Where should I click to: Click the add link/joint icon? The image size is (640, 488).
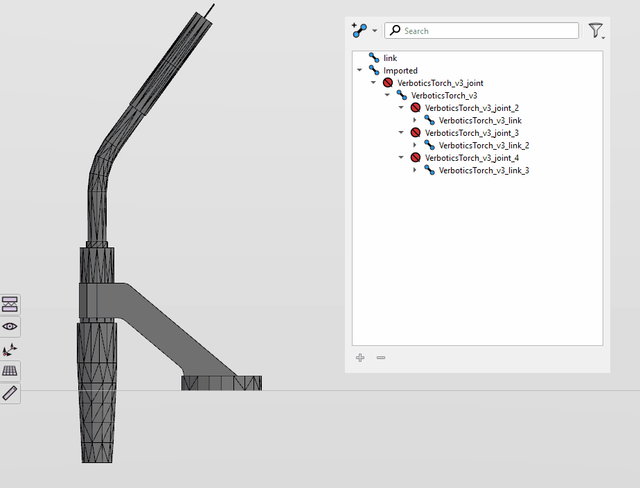tap(359, 31)
